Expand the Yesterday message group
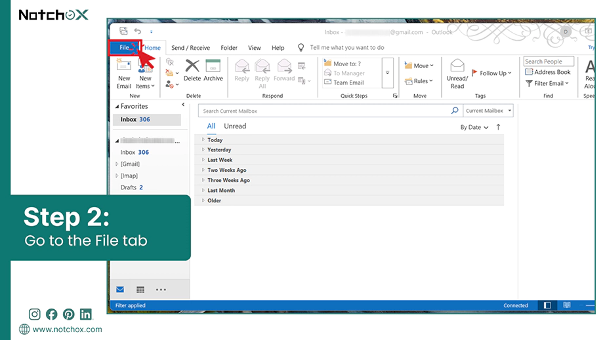Viewport: 605px width, 340px height. [x=203, y=150]
